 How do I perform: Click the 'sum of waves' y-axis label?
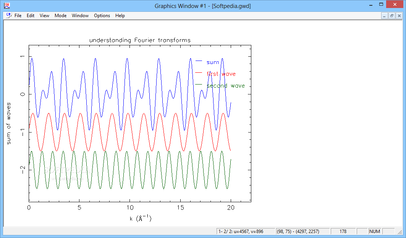(x=8, y=123)
